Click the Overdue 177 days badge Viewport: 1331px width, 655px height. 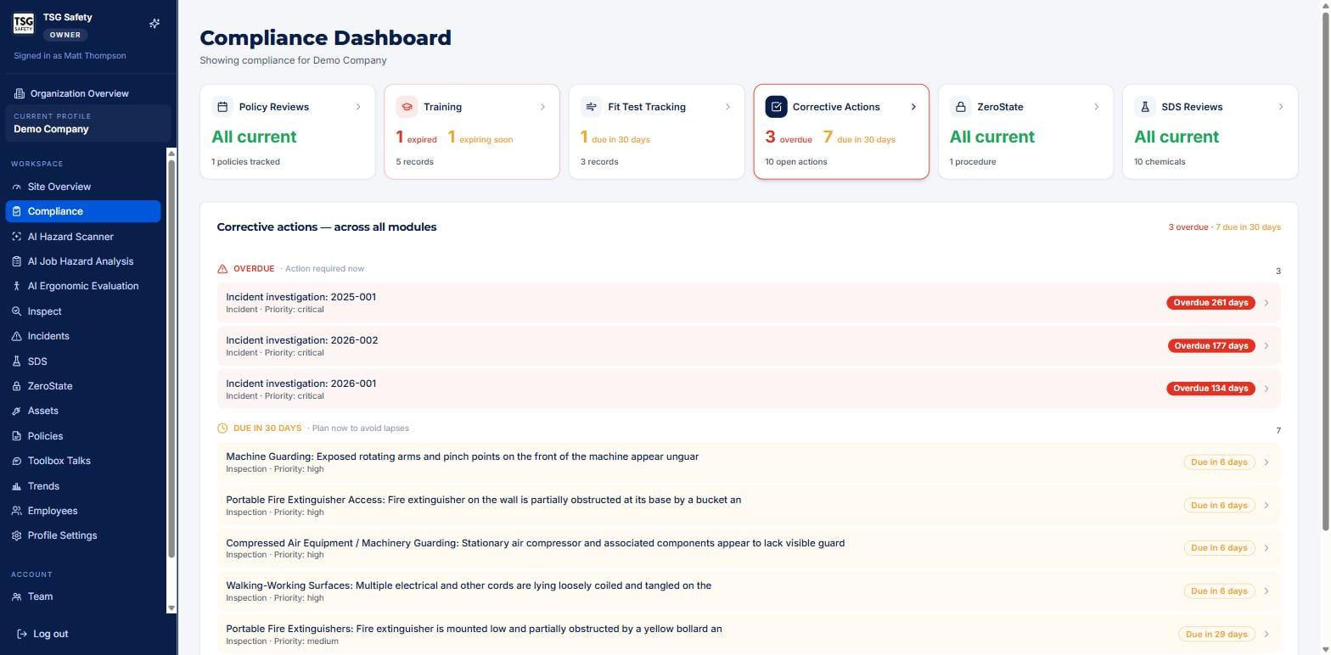pyautogui.click(x=1211, y=346)
